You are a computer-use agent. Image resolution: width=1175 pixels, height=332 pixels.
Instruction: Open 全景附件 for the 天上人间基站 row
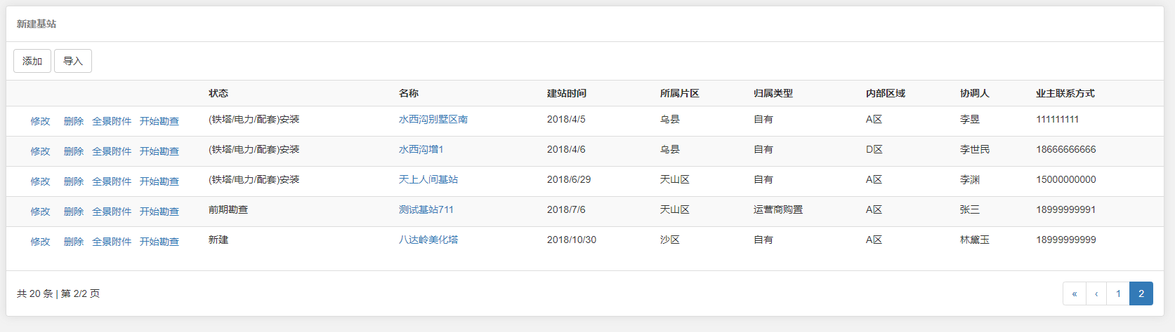click(112, 181)
